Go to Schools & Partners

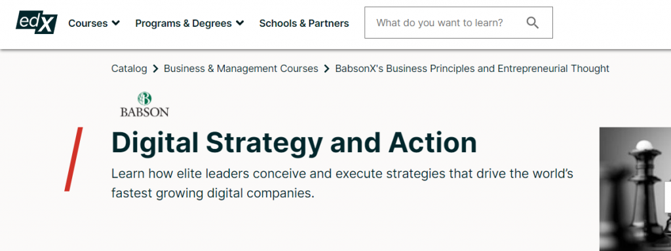click(x=304, y=23)
